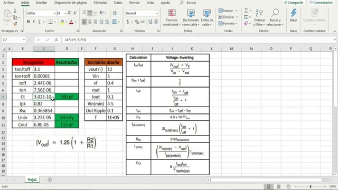
Task: Open the General number format dropdown
Action: [x=156, y=13]
